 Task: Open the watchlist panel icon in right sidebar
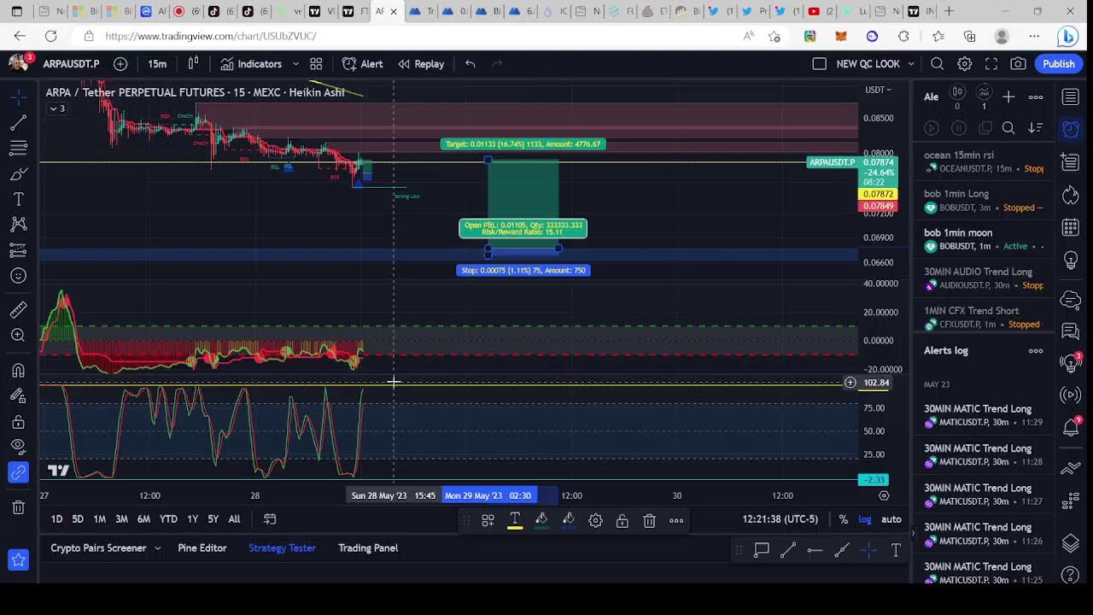pos(1071,97)
